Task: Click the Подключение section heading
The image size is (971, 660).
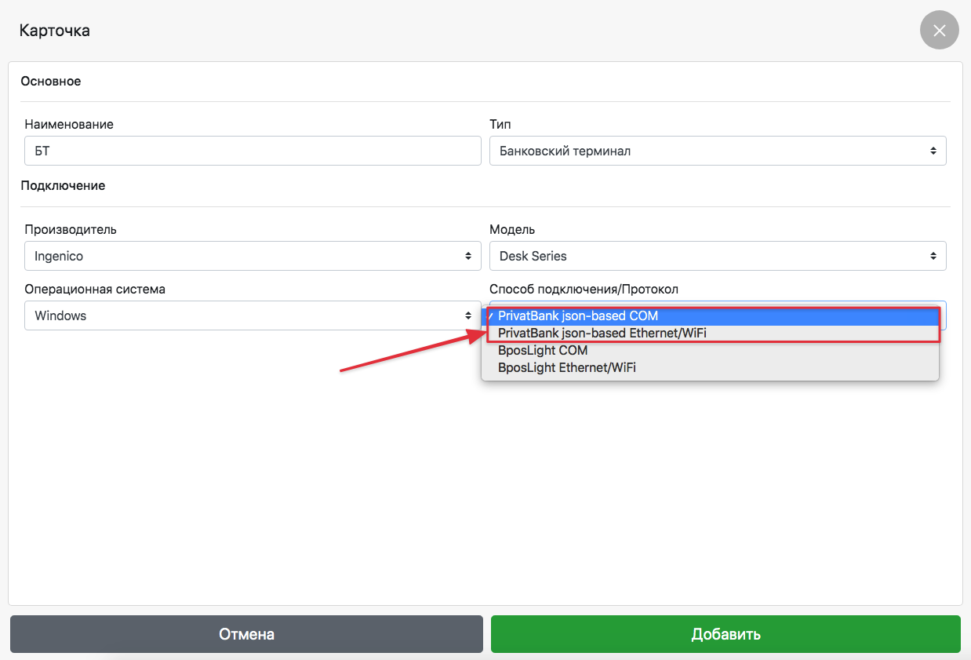Action: (63, 186)
